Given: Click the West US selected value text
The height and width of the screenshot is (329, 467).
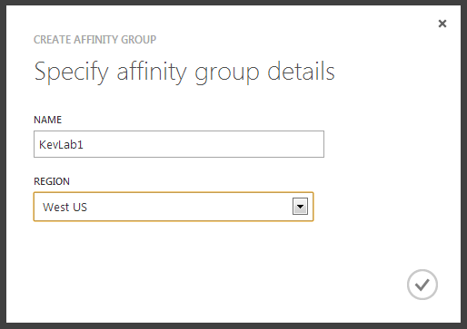Looking at the screenshot, I should tap(65, 207).
